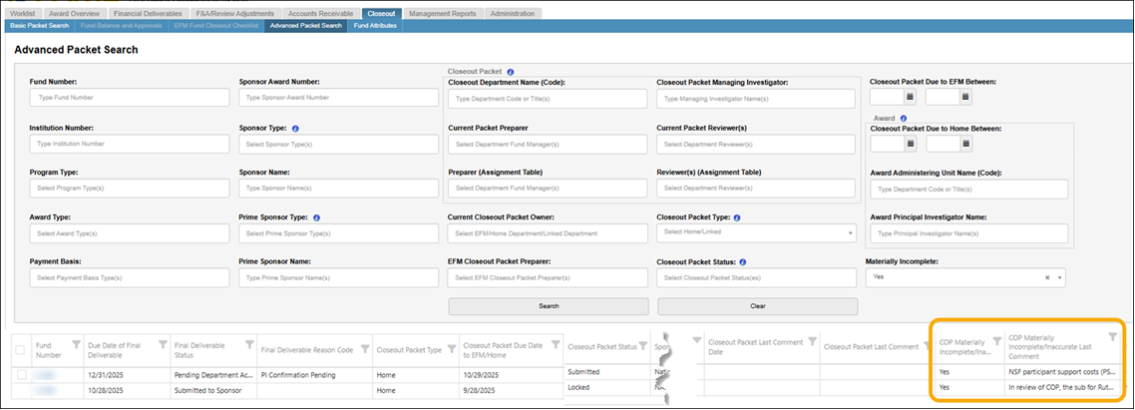Click the info icon beside Closeout Packet Status label

pos(743,261)
